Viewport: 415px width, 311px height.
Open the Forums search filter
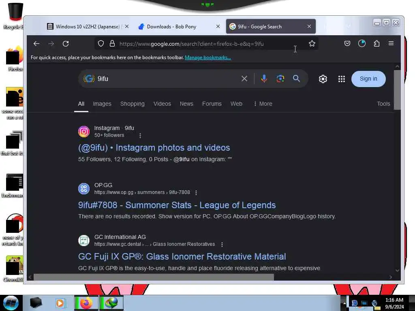click(x=212, y=104)
